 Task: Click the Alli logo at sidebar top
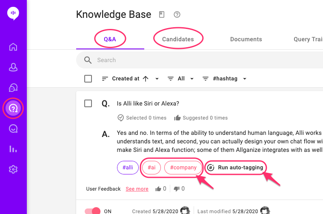(x=13, y=13)
